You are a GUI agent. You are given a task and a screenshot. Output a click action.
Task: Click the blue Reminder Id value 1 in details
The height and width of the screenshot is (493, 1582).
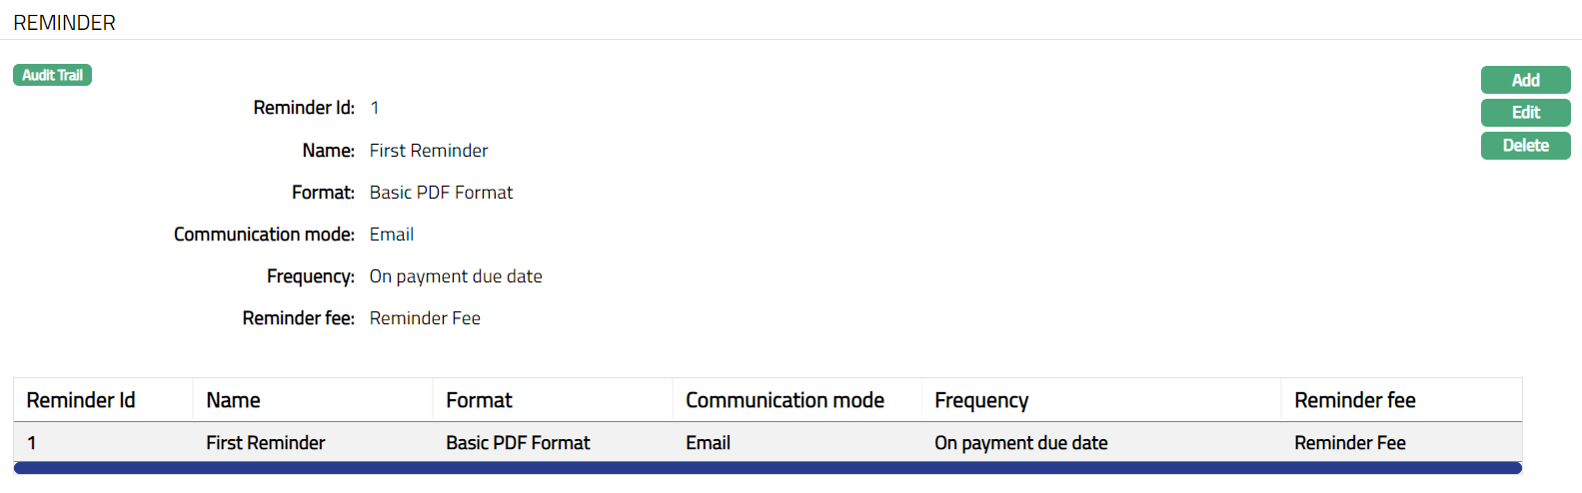(375, 108)
